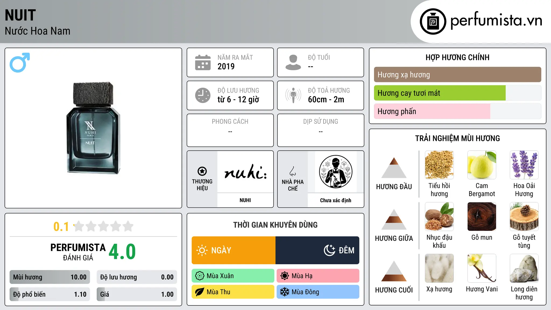Image resolution: width=551 pixels, height=310 pixels.
Task: Click the Hương cay tươi mát accord bar
Action: (x=457, y=93)
